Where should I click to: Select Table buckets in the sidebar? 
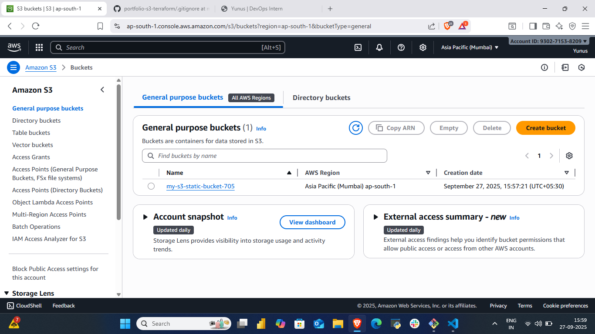31,133
